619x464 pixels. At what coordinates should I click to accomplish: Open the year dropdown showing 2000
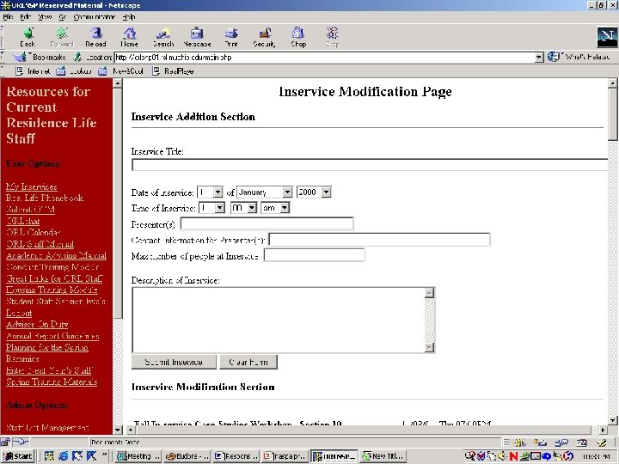314,192
